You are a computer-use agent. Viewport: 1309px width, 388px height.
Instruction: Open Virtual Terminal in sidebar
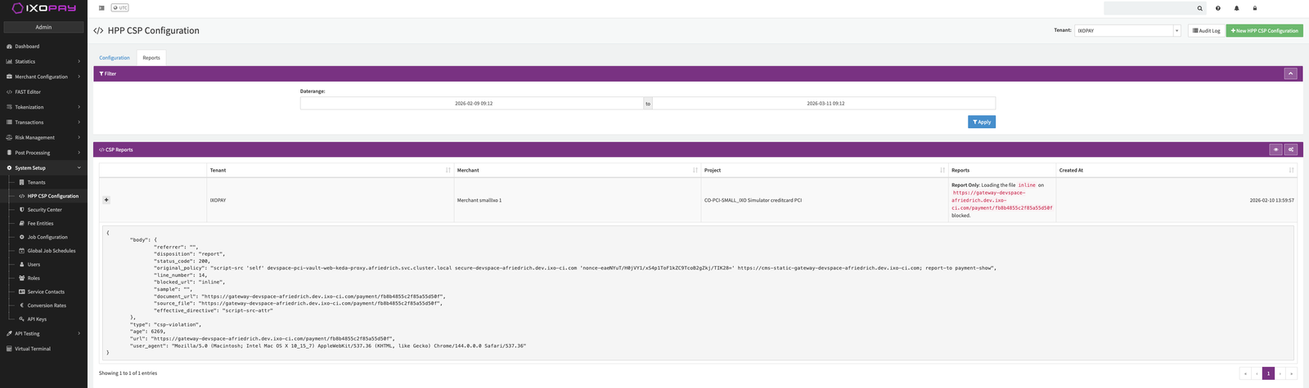click(43, 349)
